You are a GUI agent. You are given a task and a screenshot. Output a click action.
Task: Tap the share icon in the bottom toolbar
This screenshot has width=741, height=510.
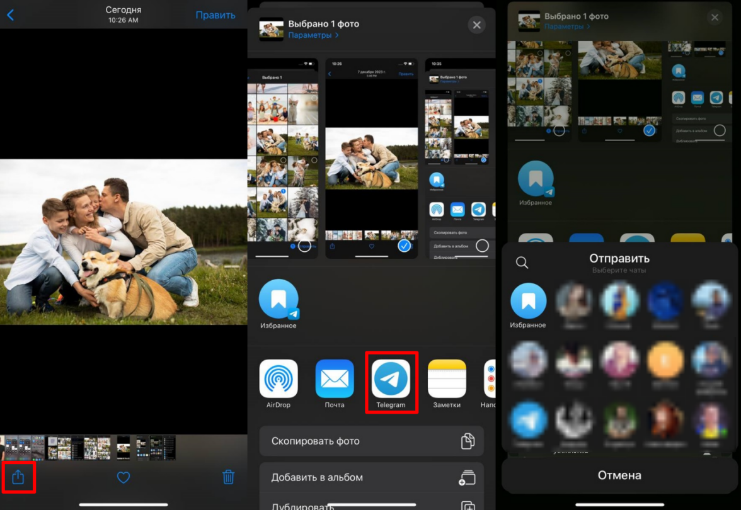(x=18, y=477)
